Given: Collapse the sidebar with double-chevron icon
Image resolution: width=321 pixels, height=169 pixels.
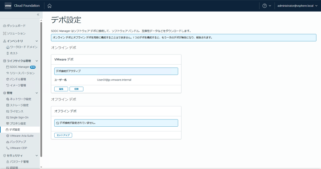Looking at the screenshot, I should (38, 14).
